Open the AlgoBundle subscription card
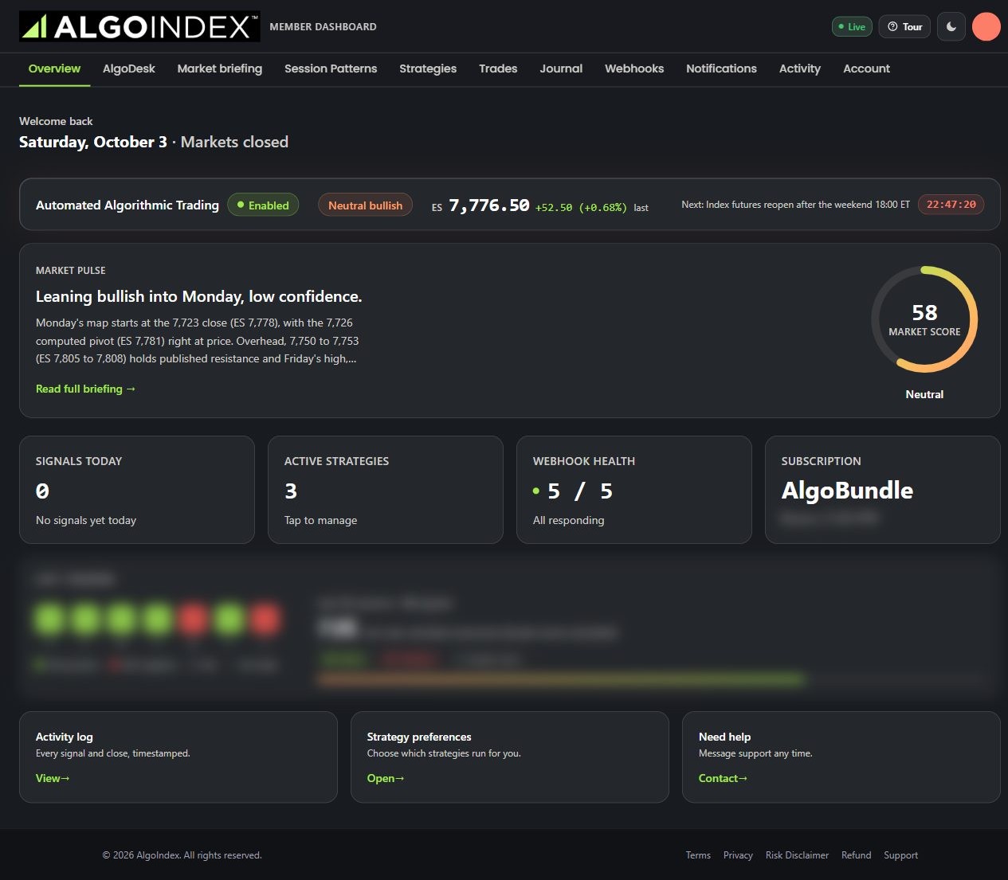 883,490
